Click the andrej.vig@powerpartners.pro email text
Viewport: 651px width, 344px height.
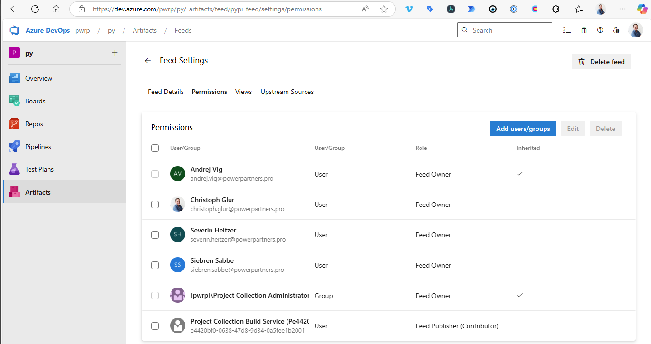pos(232,179)
